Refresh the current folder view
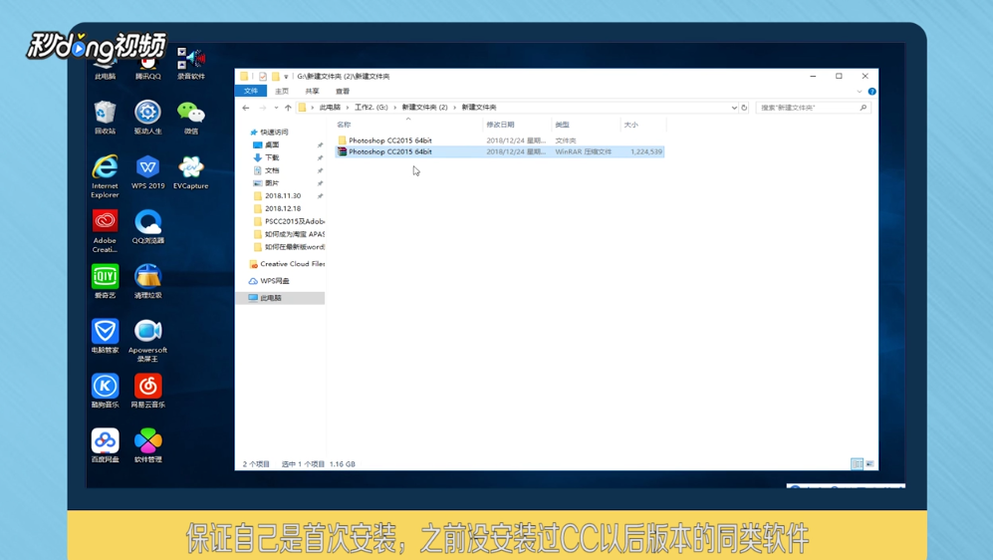This screenshot has height=560, width=993. (744, 108)
